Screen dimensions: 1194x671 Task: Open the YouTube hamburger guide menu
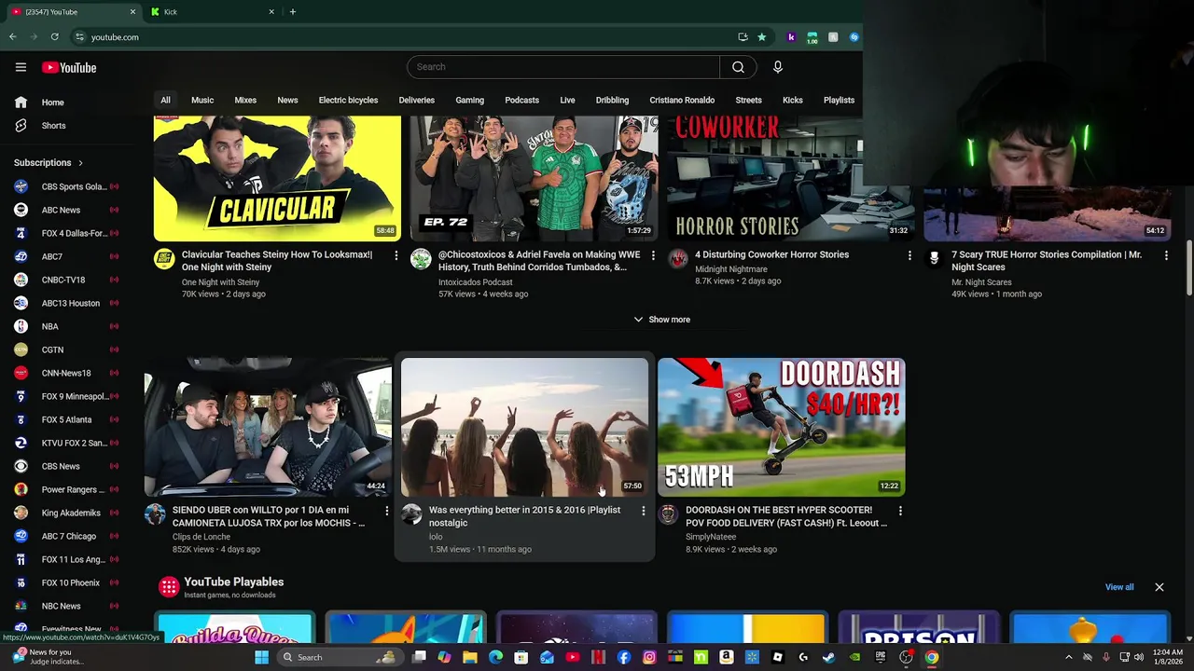(x=21, y=67)
